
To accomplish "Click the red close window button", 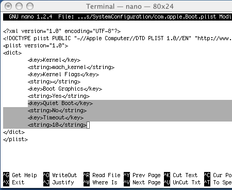I will [8, 6].
